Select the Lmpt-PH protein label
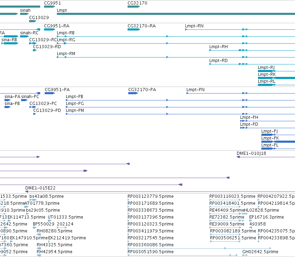The height and width of the screenshot is (257, 295). pyautogui.click(x=249, y=117)
